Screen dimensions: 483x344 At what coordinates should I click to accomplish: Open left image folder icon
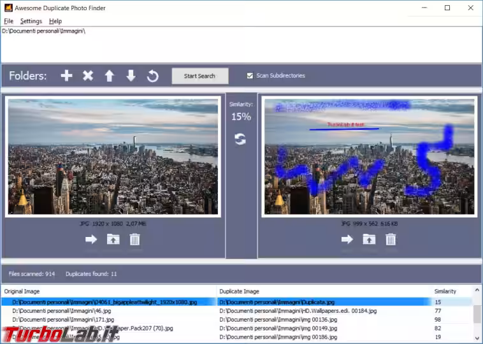pos(113,240)
